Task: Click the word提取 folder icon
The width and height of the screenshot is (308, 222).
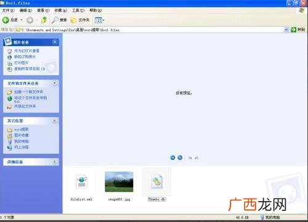Action: [9, 130]
